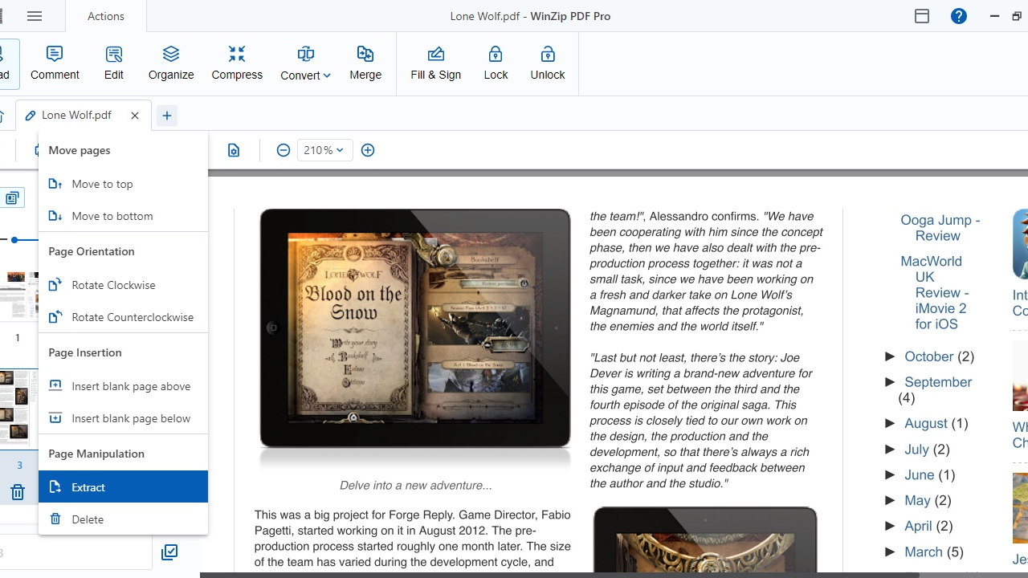Image resolution: width=1028 pixels, height=578 pixels.
Task: Open the help question mark icon
Action: (959, 16)
